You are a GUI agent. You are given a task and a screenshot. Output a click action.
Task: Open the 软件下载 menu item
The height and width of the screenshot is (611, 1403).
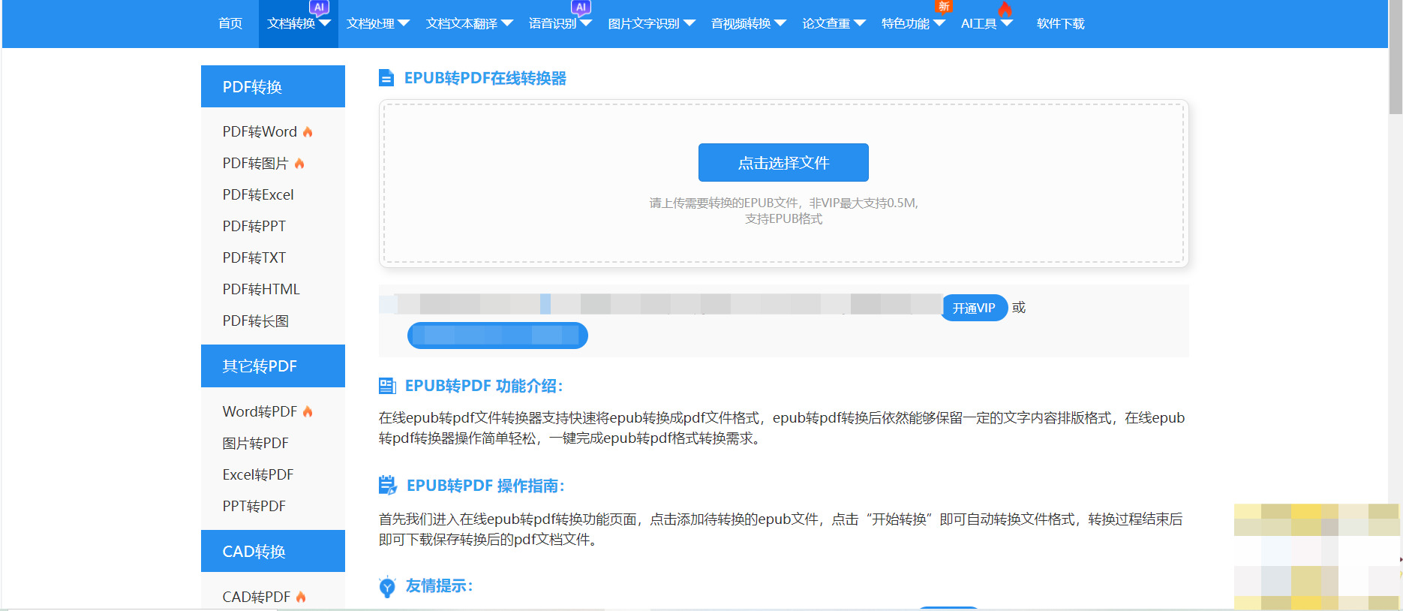pyautogui.click(x=1060, y=24)
